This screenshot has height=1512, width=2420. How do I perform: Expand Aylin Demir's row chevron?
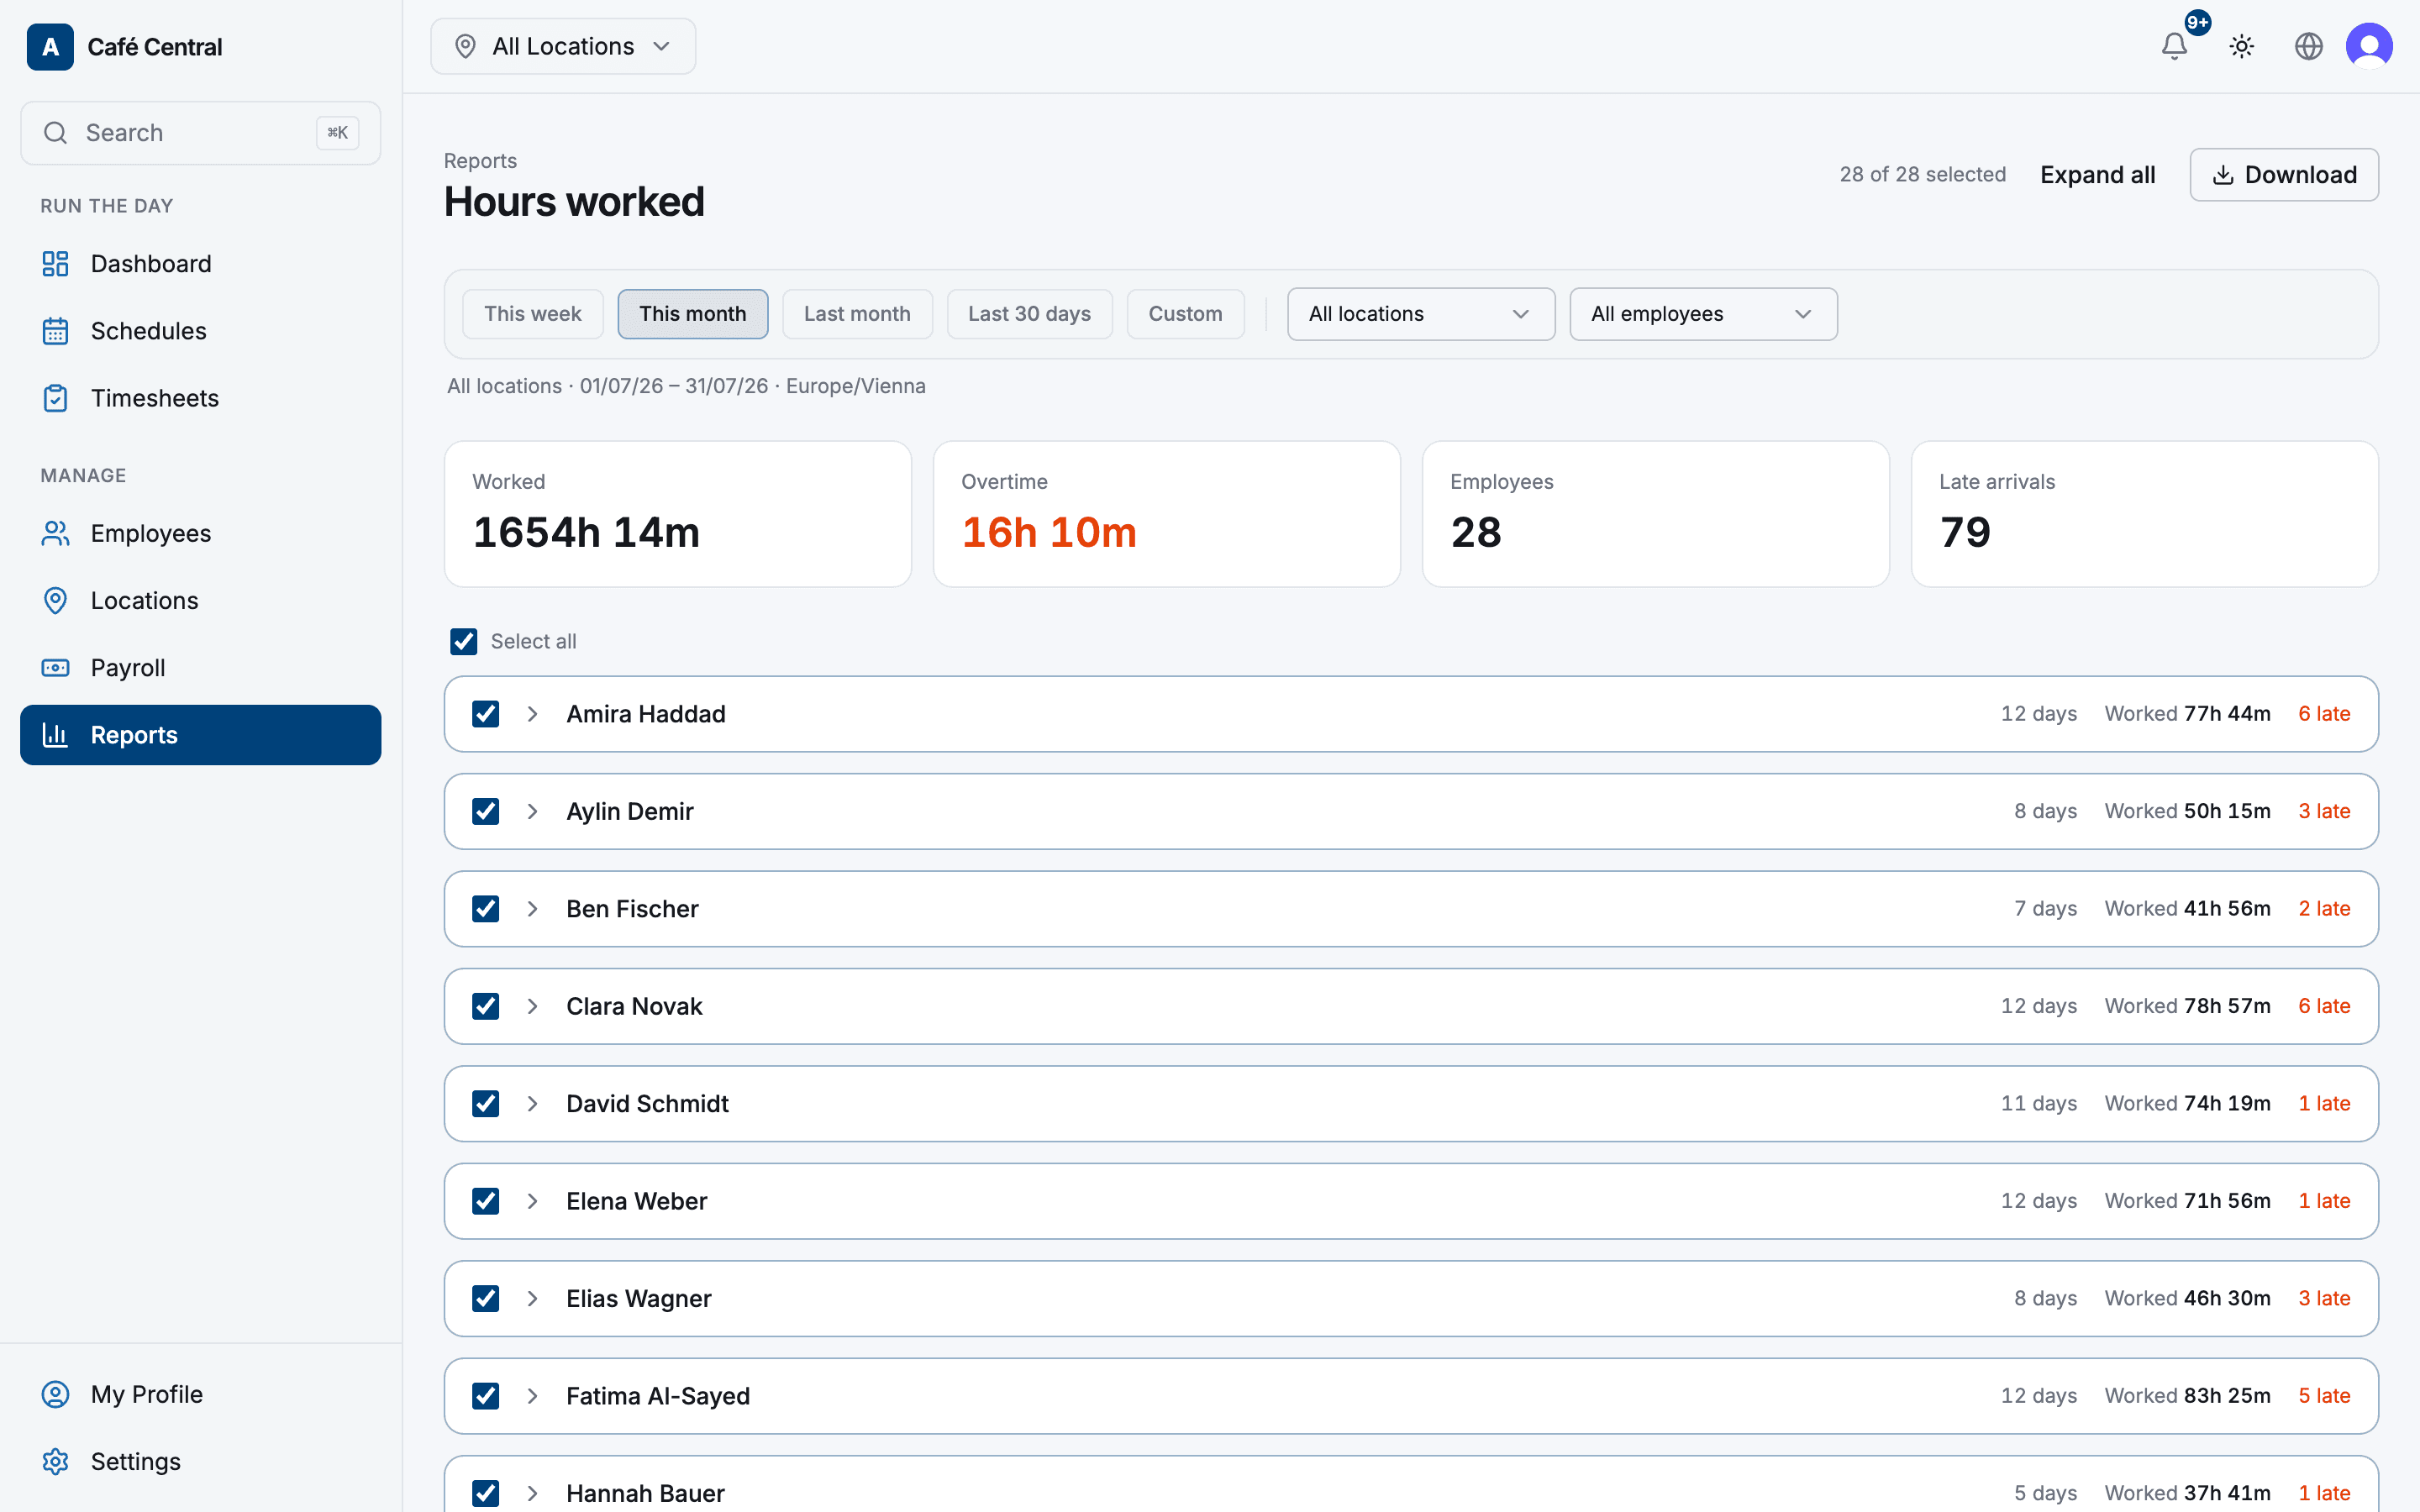coord(533,811)
